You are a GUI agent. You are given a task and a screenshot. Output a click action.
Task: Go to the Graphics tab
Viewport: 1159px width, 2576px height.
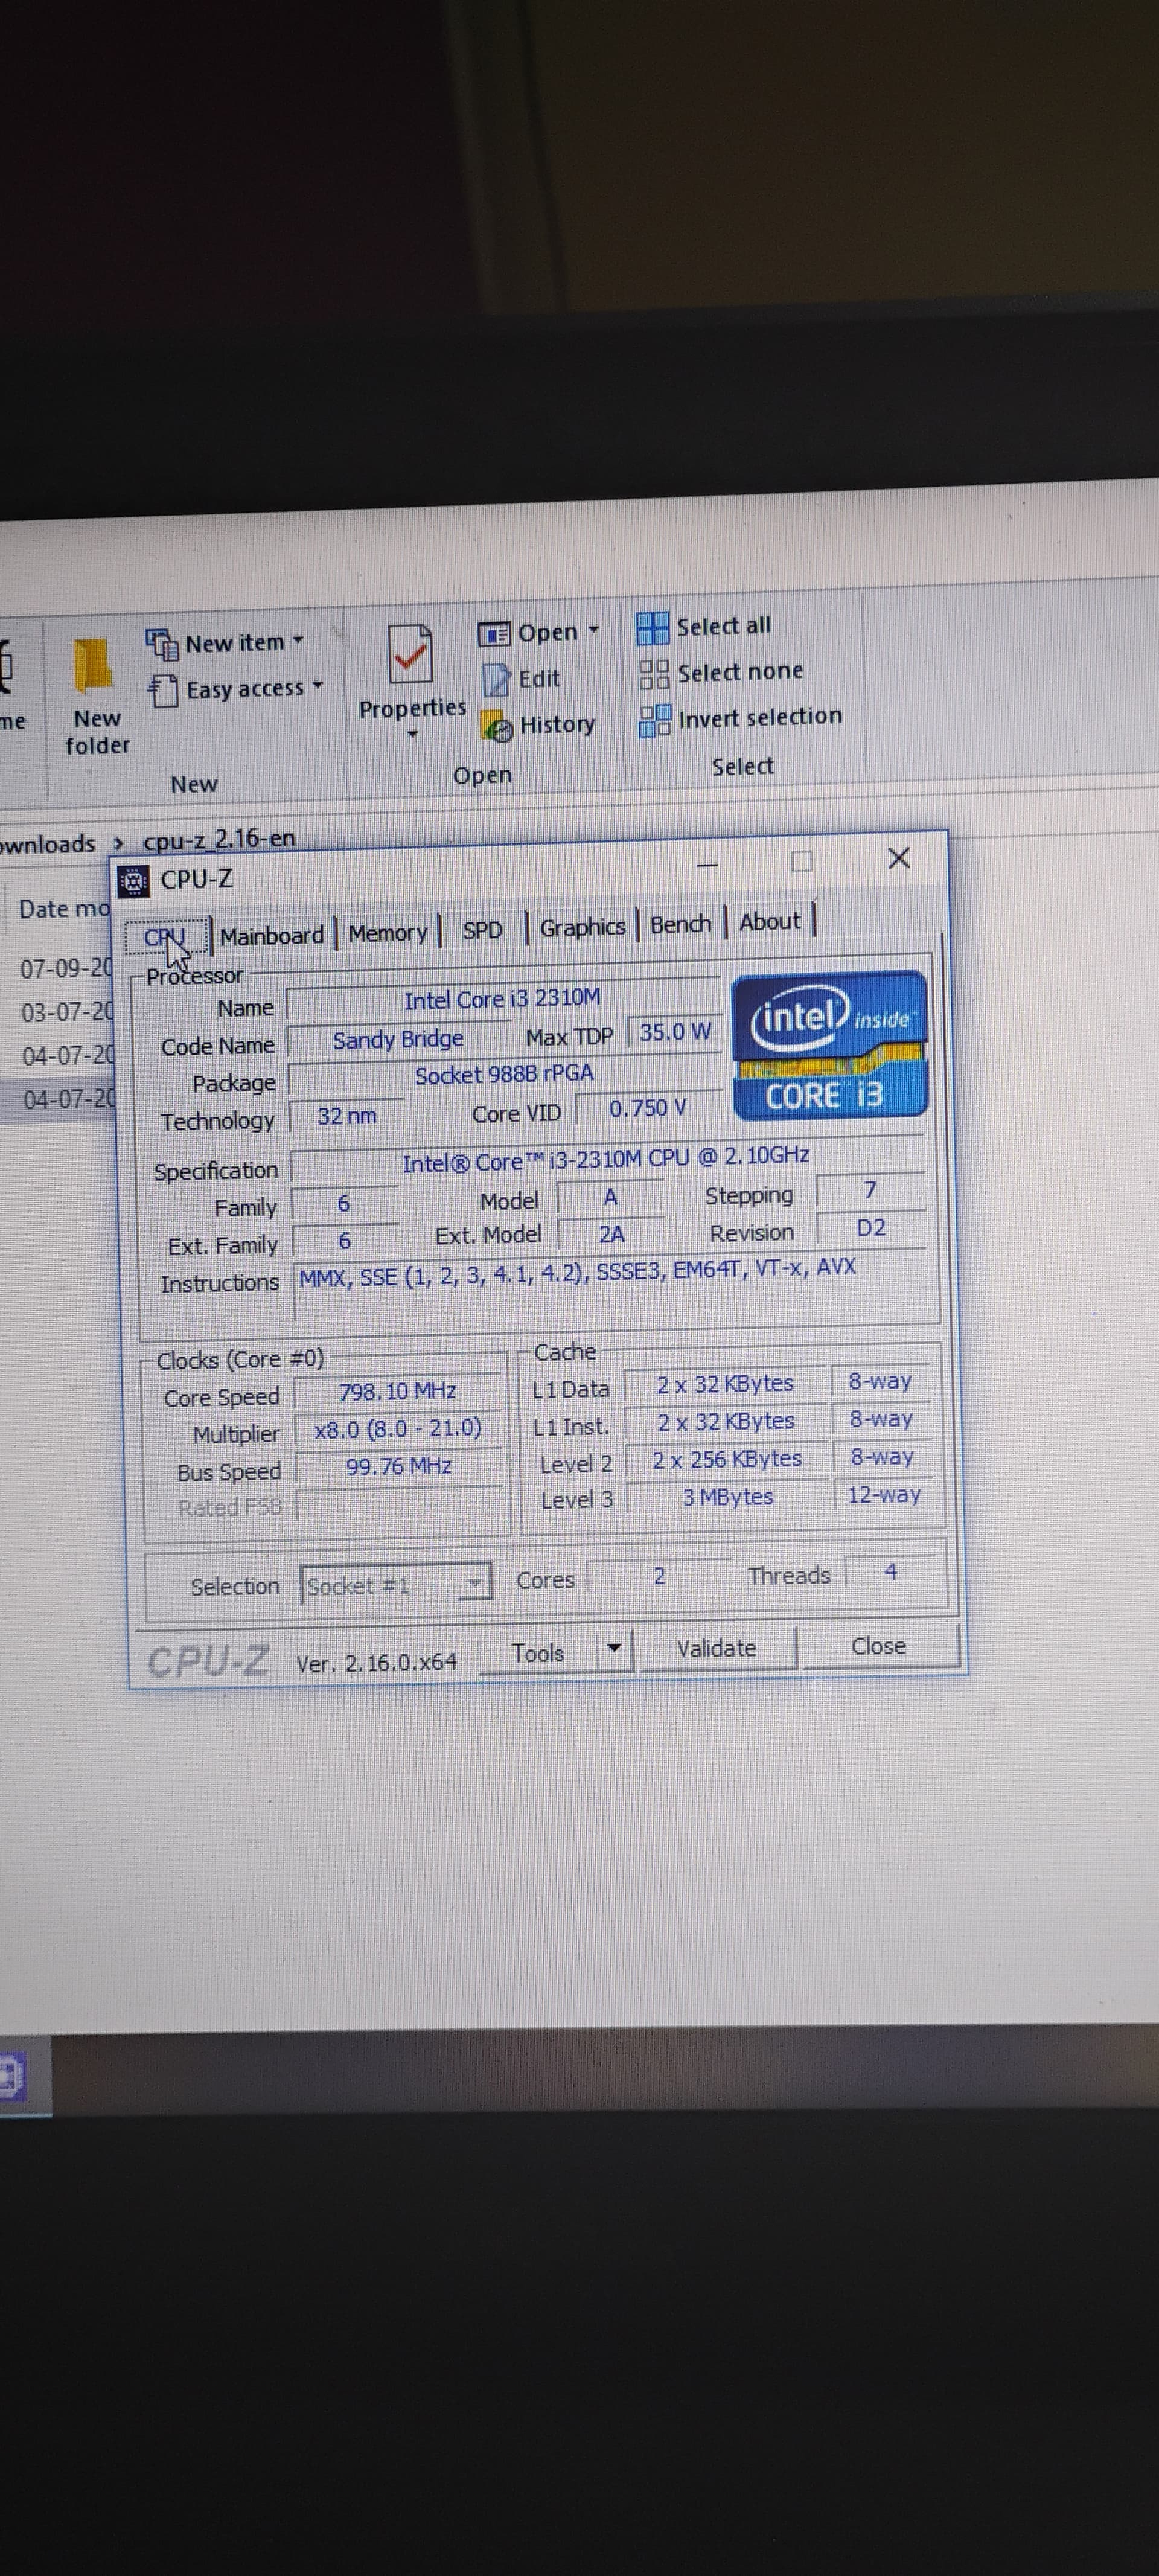click(582, 927)
